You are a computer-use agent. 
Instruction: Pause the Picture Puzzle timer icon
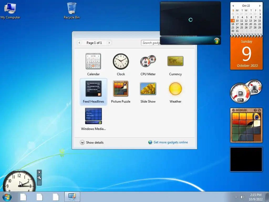233,110
